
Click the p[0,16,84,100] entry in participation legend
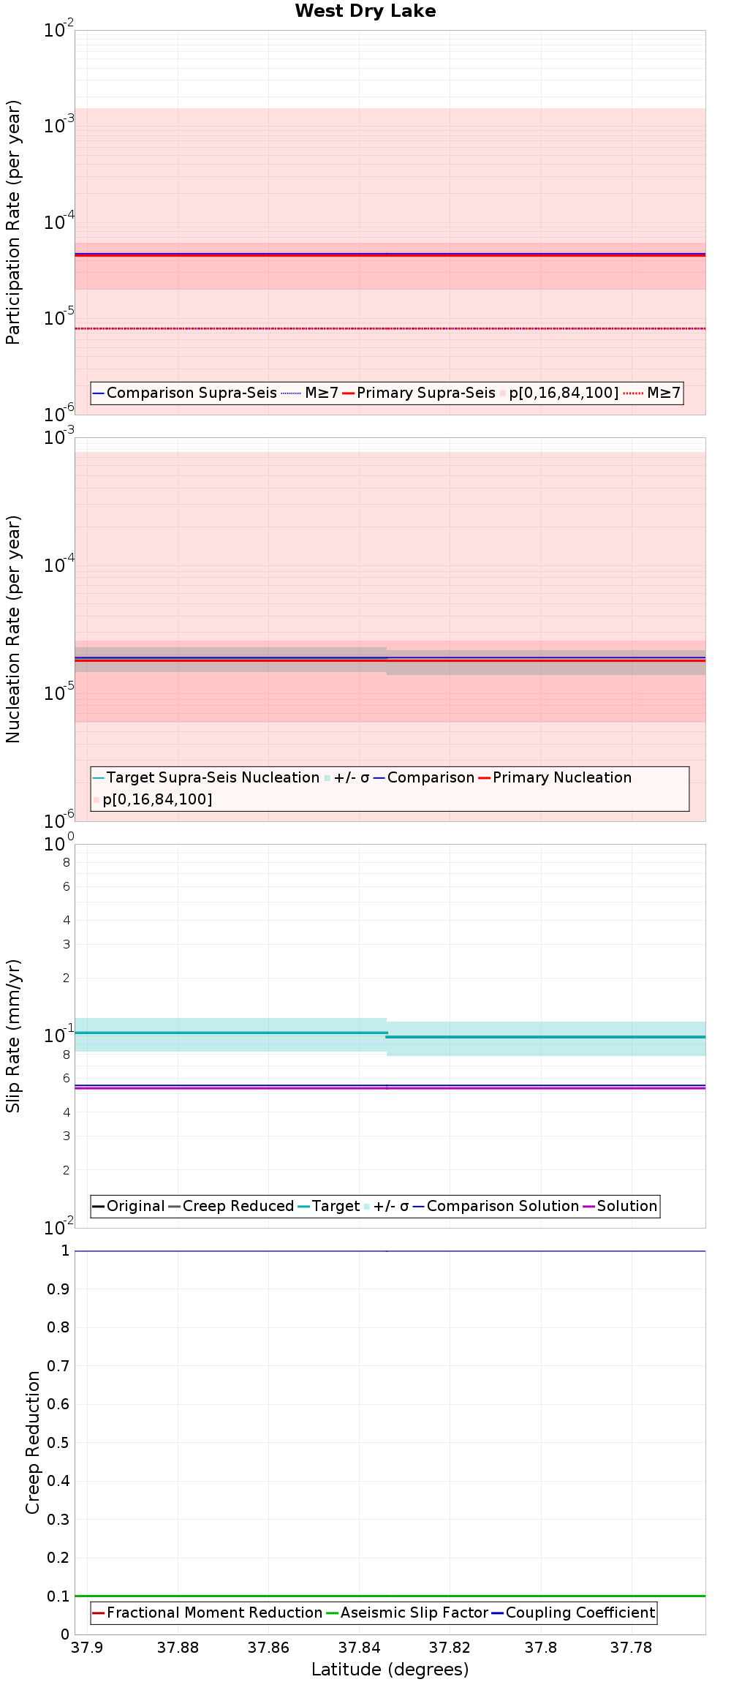coord(559,393)
